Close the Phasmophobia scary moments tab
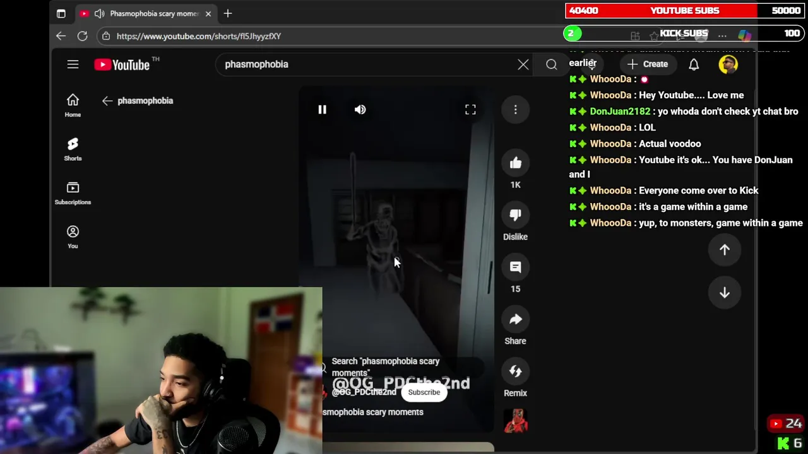The height and width of the screenshot is (454, 808). pyautogui.click(x=208, y=13)
